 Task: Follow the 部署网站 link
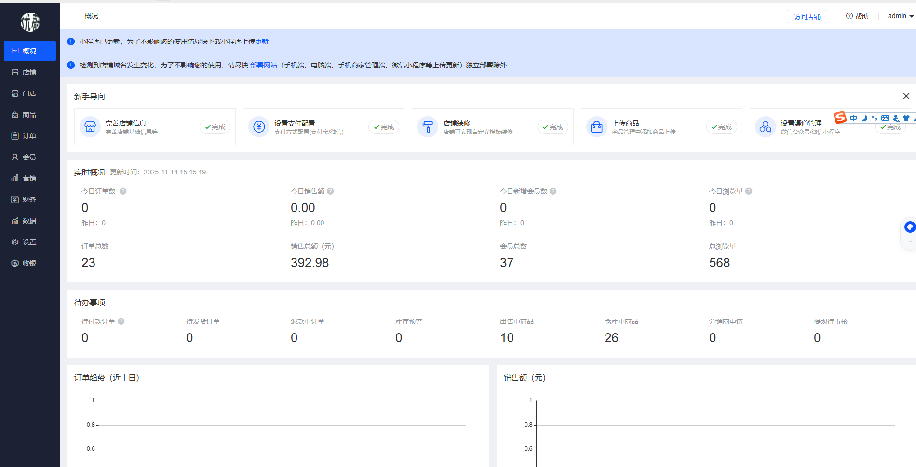264,65
